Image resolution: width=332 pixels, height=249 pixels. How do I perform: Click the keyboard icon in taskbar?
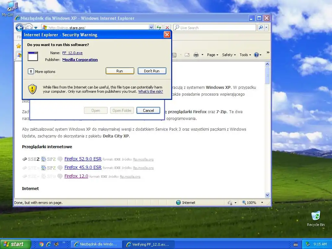[x=296, y=244]
